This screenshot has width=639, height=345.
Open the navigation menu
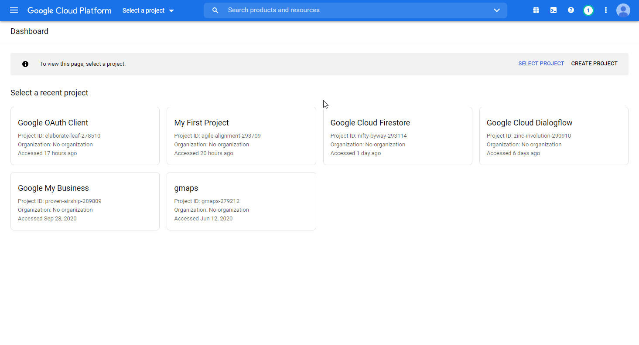pyautogui.click(x=14, y=10)
